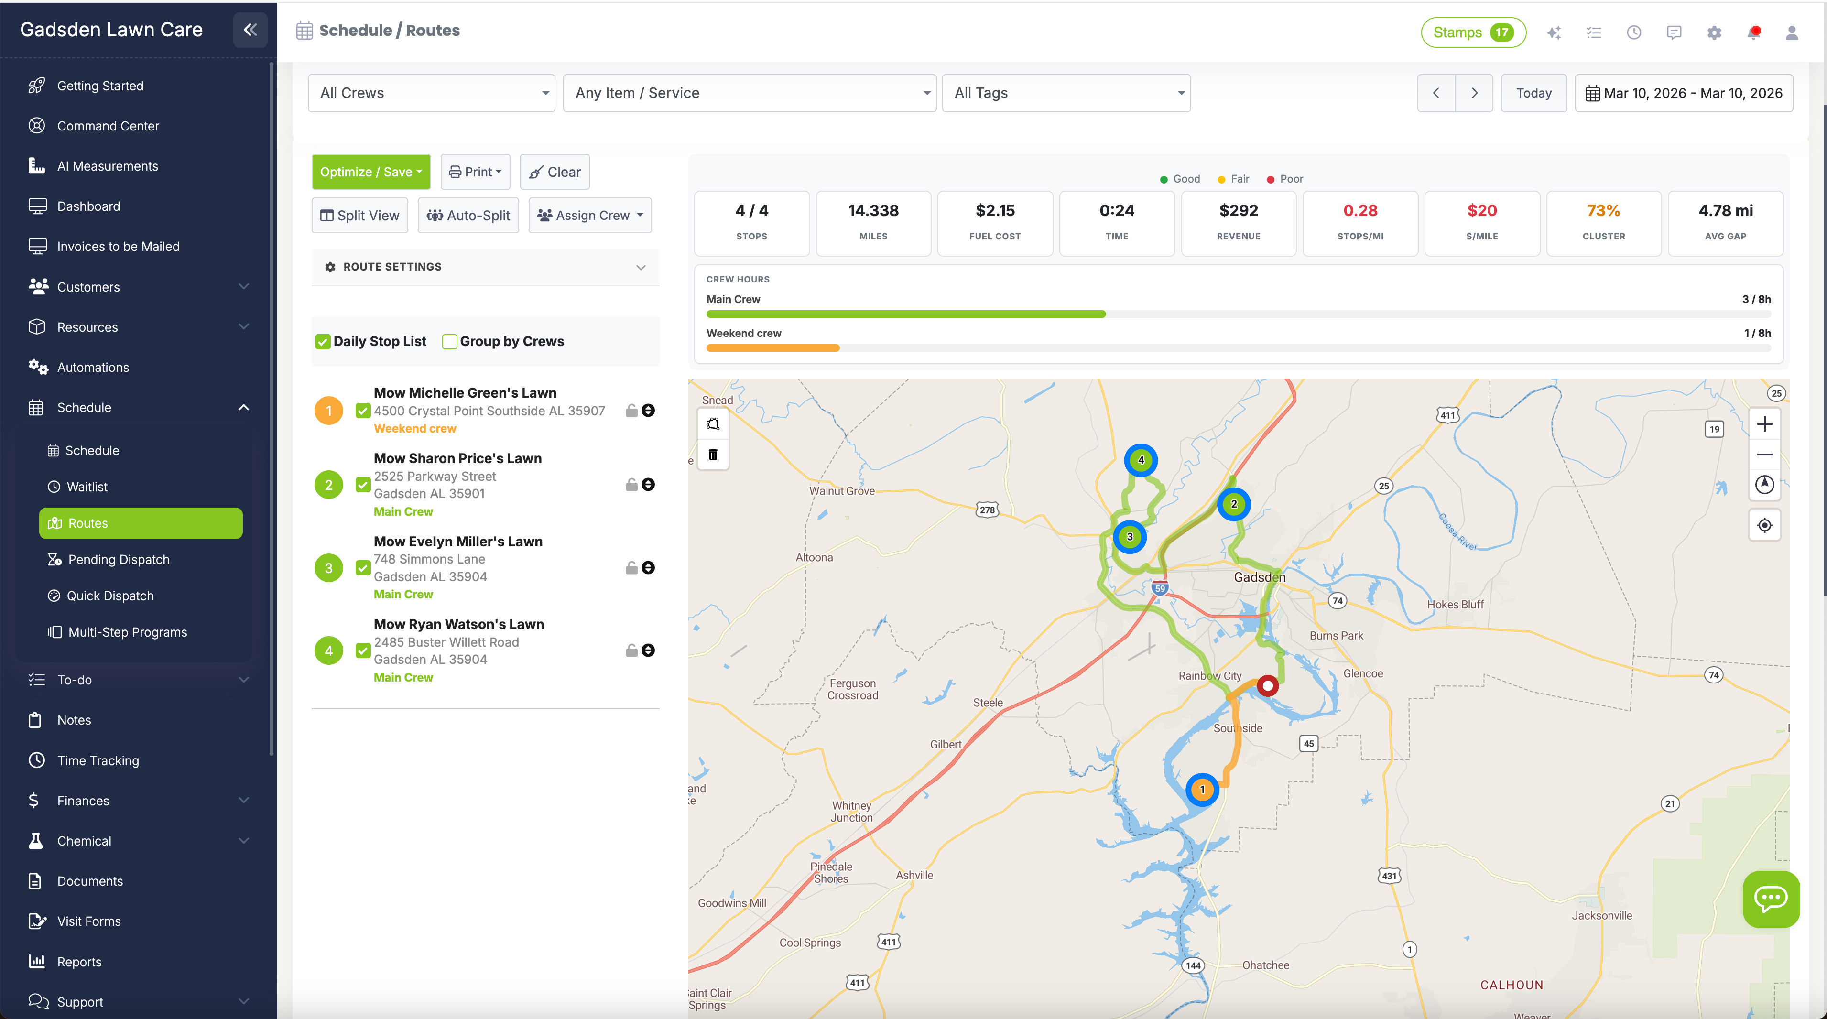This screenshot has width=1827, height=1019.
Task: Click the trash icon on the map
Action: [714, 455]
